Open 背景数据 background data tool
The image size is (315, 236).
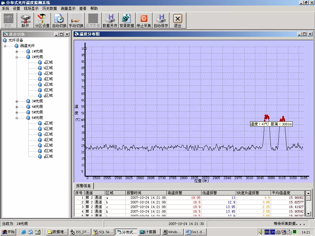coord(127,20)
